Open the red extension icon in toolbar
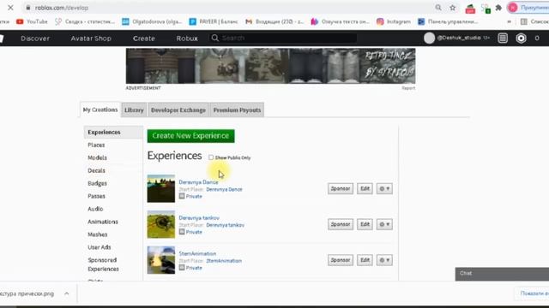Screen dimensions: 549x308 470,8
